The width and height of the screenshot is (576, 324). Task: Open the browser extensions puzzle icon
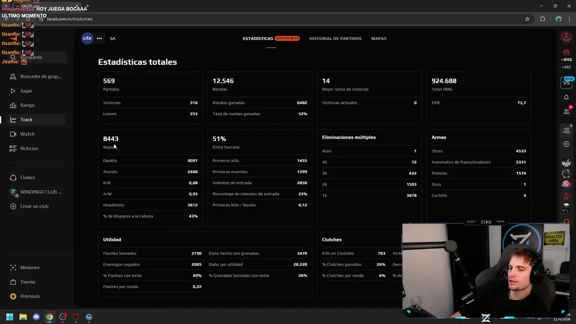542,19
